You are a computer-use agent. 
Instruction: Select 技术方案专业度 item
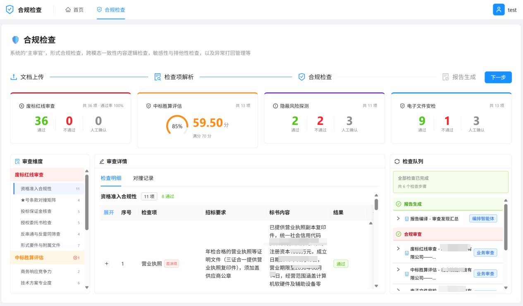48,283
